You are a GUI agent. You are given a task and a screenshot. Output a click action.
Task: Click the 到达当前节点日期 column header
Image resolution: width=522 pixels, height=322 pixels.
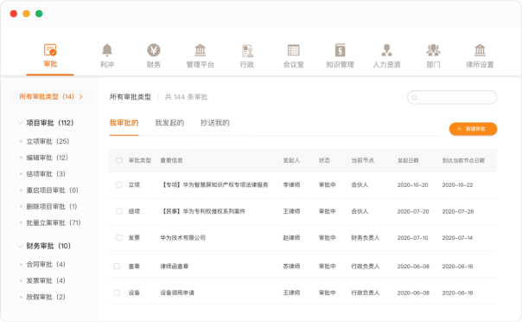463,160
